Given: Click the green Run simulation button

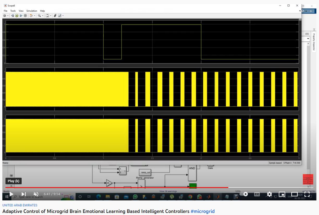Looking at the screenshot, I should click(17, 16).
